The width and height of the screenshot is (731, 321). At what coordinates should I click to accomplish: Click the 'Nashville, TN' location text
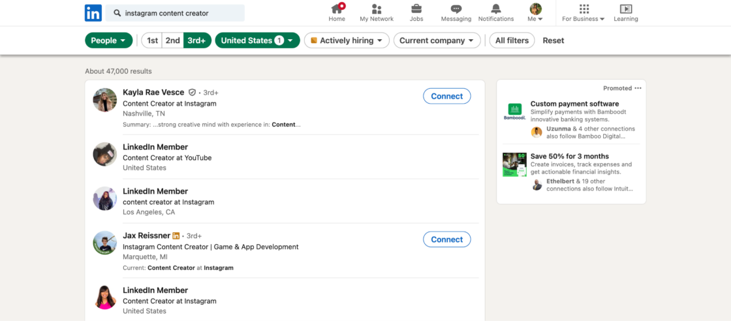point(144,114)
